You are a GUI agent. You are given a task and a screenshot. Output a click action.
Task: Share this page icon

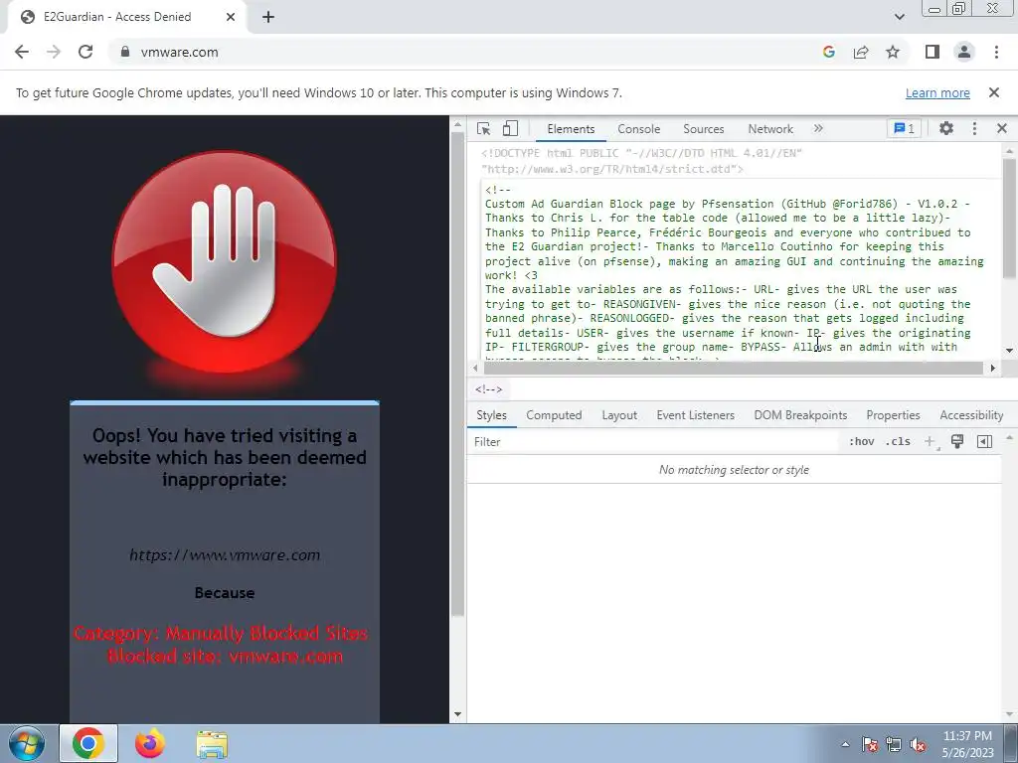[861, 52]
